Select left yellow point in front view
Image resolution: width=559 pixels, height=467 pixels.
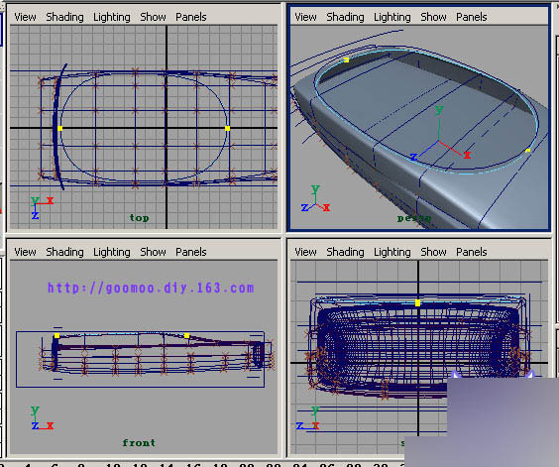pyautogui.click(x=57, y=336)
